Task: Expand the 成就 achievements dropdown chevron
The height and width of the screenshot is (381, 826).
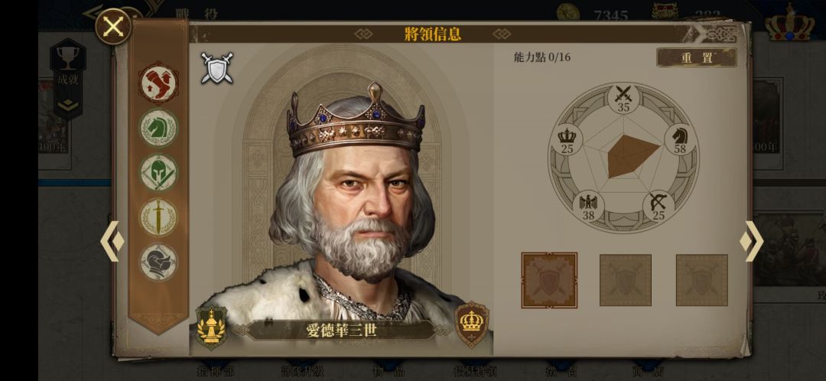Action: (68, 106)
